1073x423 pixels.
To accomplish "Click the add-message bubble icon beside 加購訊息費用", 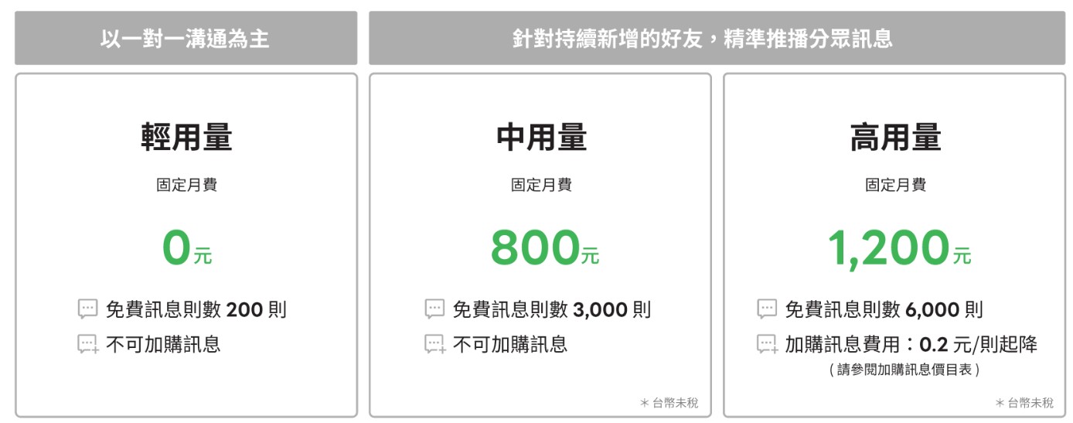I will pyautogui.click(x=768, y=345).
